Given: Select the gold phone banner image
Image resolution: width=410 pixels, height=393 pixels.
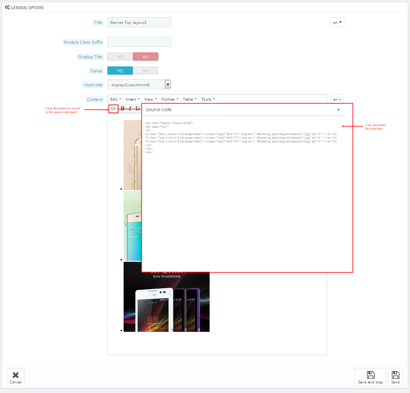Looking at the screenshot, I should (x=133, y=155).
